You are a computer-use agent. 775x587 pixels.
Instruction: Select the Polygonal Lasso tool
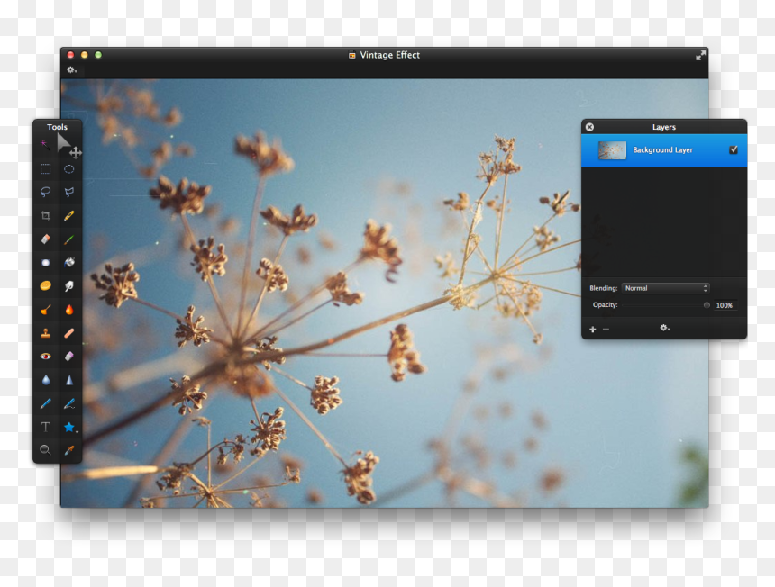pos(69,192)
